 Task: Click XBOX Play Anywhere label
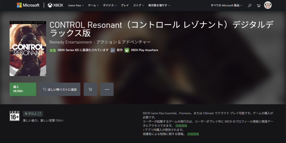pos(144,50)
